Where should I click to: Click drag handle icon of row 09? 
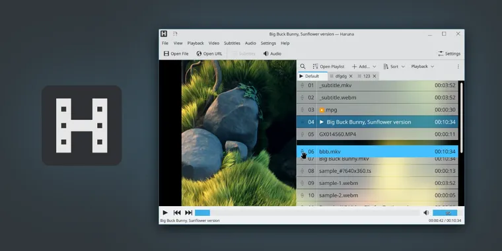pyautogui.click(x=302, y=183)
